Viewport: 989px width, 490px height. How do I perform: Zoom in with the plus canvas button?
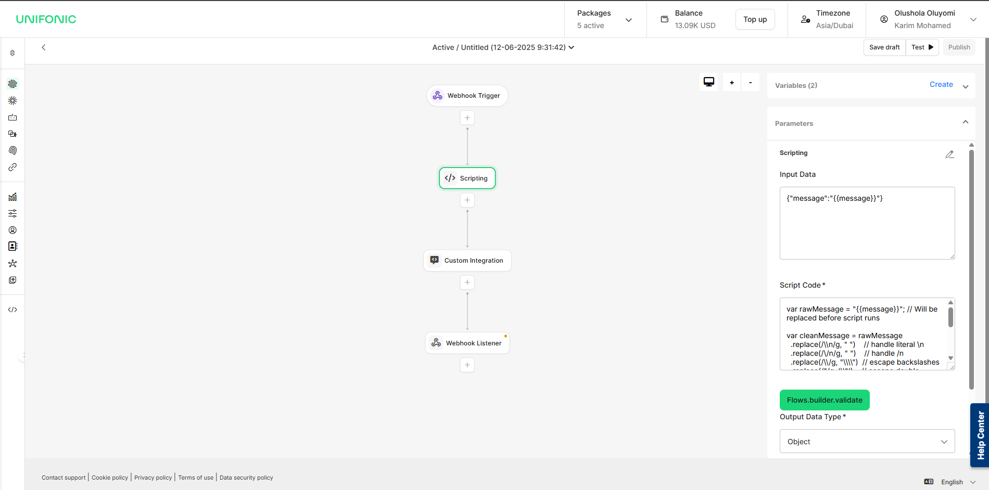pos(731,82)
